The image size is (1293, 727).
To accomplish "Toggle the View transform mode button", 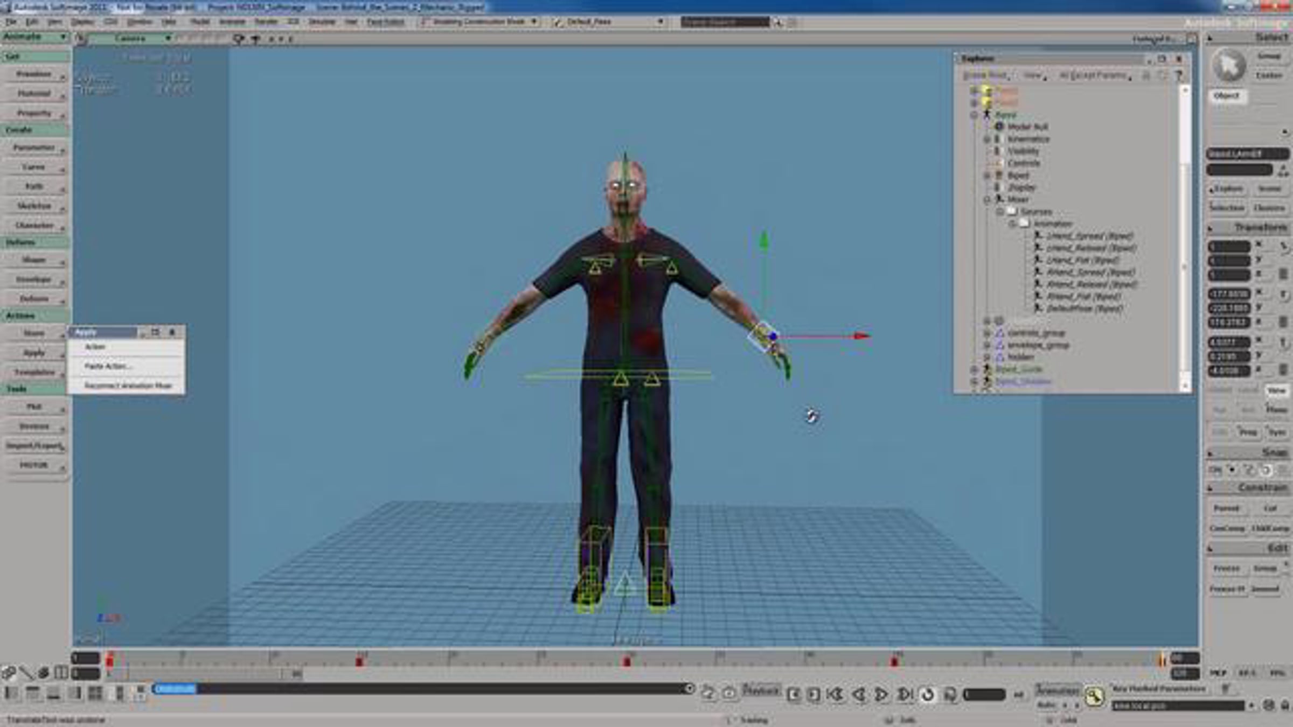I will point(1276,390).
